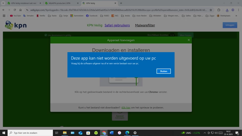
Task: Open the Winkelen bookmarks folder
Action: tap(155, 16)
